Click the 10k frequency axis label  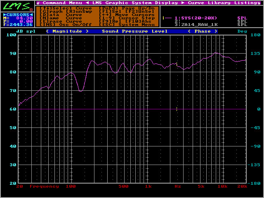(223, 186)
